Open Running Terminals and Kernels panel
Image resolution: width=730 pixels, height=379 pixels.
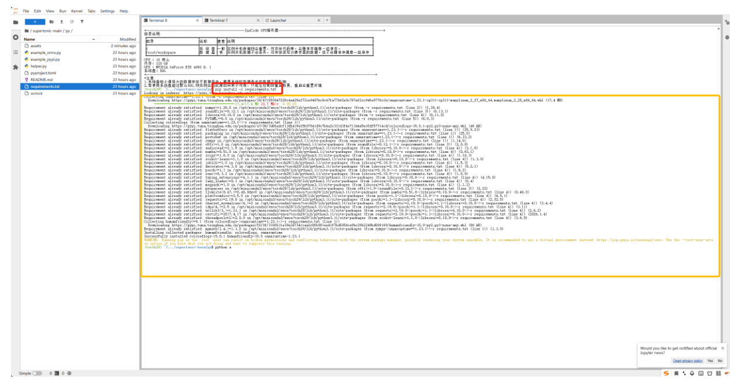point(15,37)
